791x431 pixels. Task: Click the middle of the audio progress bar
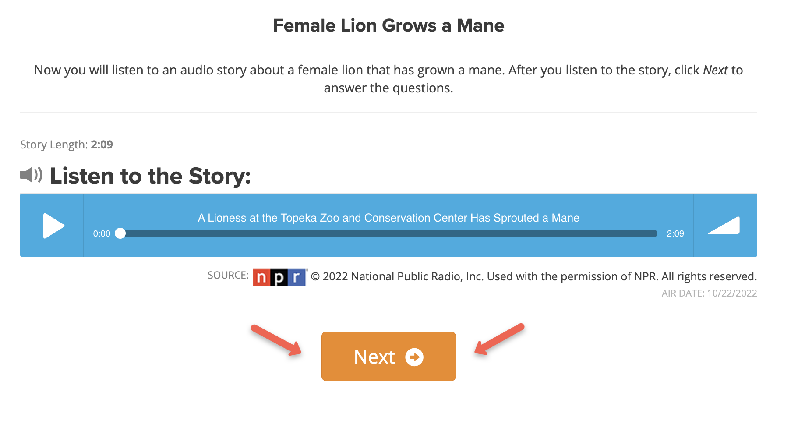389,233
